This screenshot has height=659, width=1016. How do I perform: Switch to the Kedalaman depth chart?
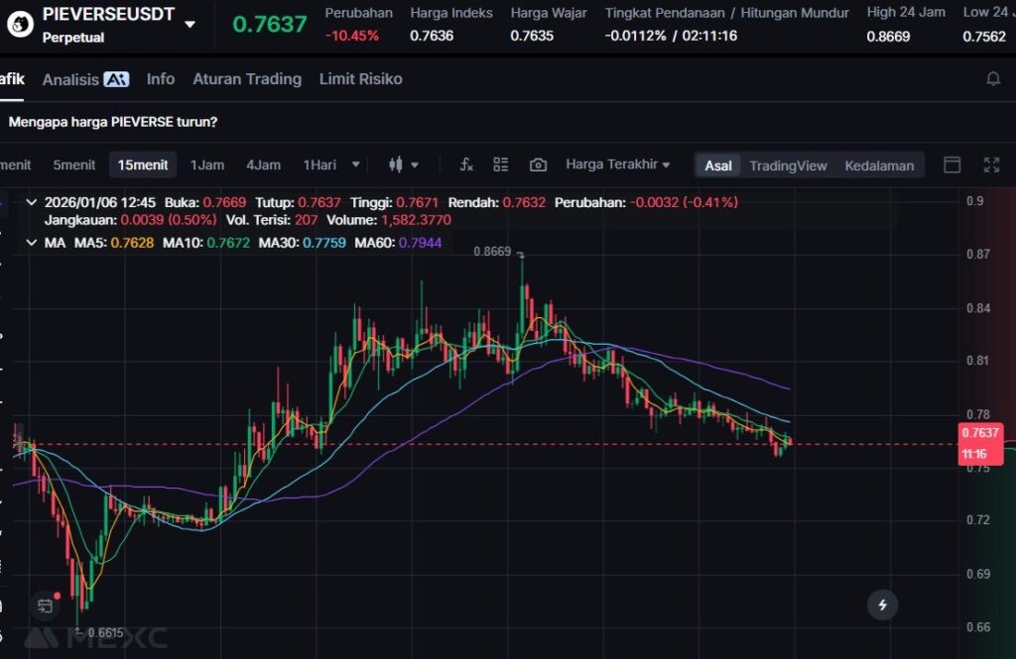(x=878, y=165)
